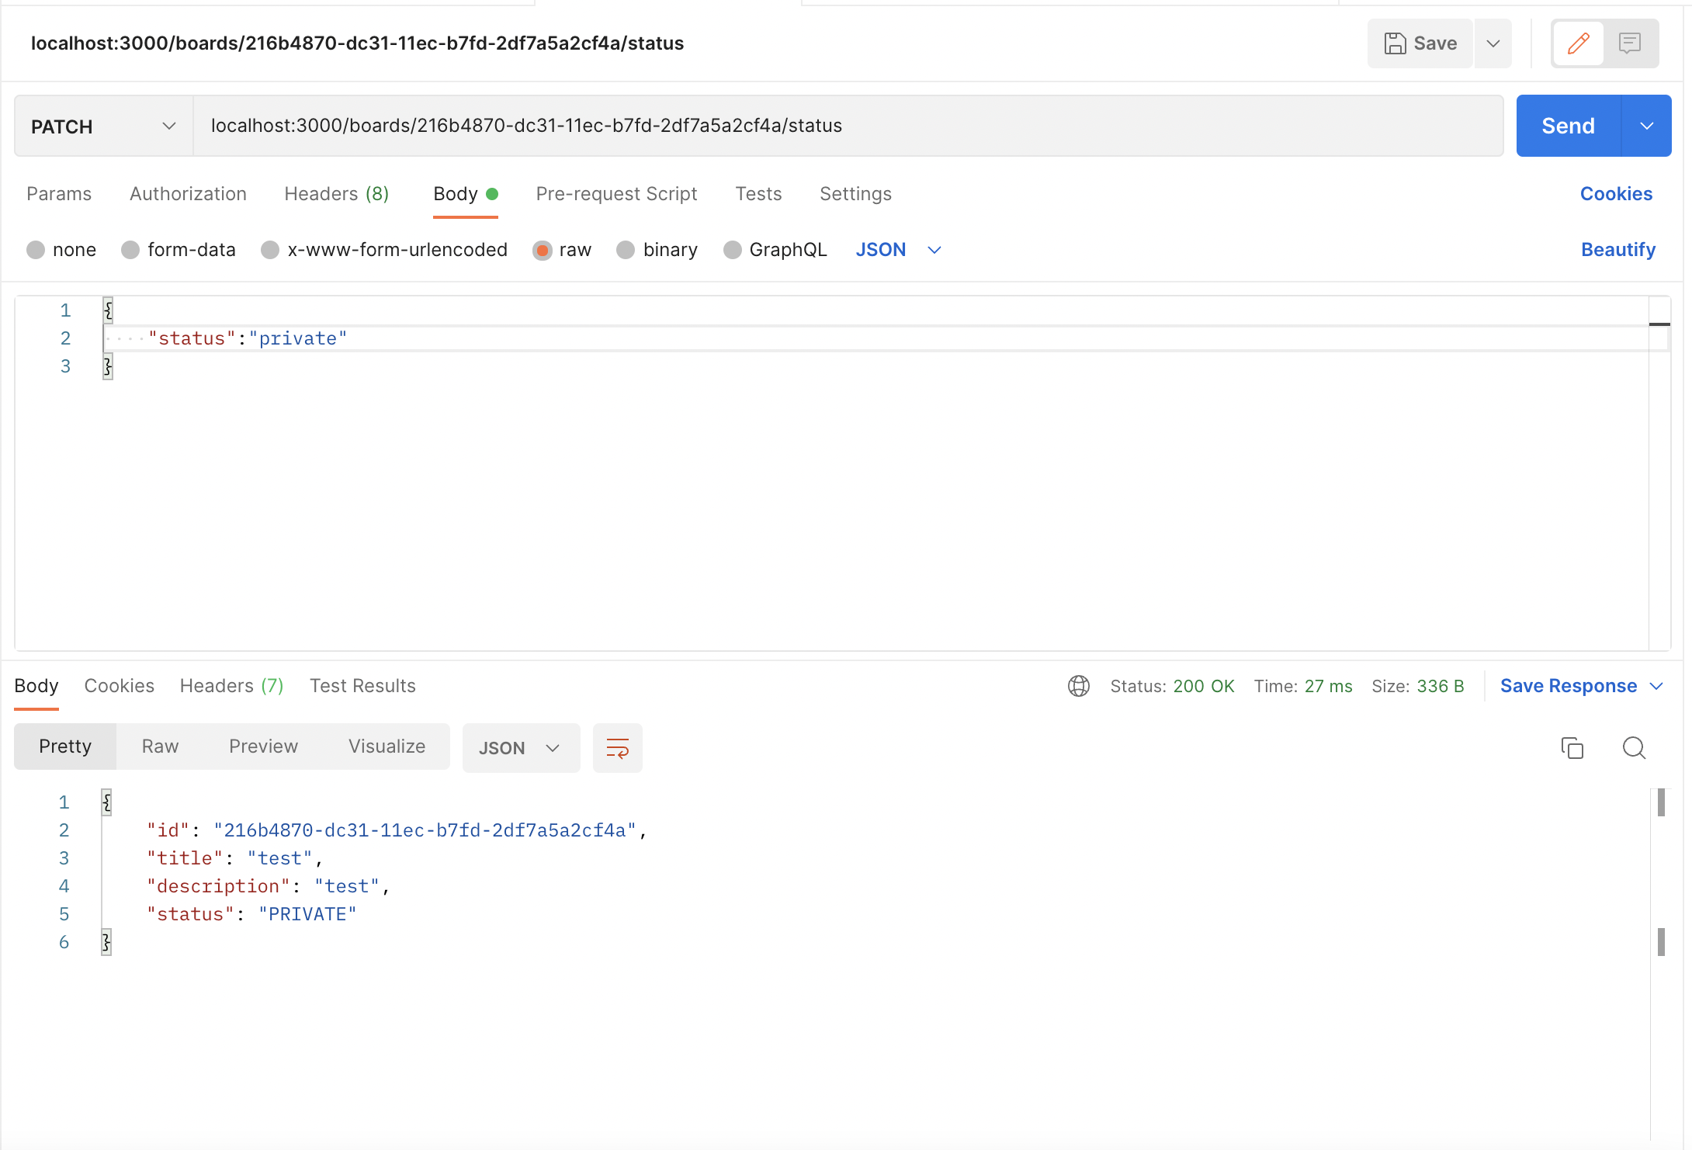
Task: Open the PATCH method dropdown
Action: (x=103, y=126)
